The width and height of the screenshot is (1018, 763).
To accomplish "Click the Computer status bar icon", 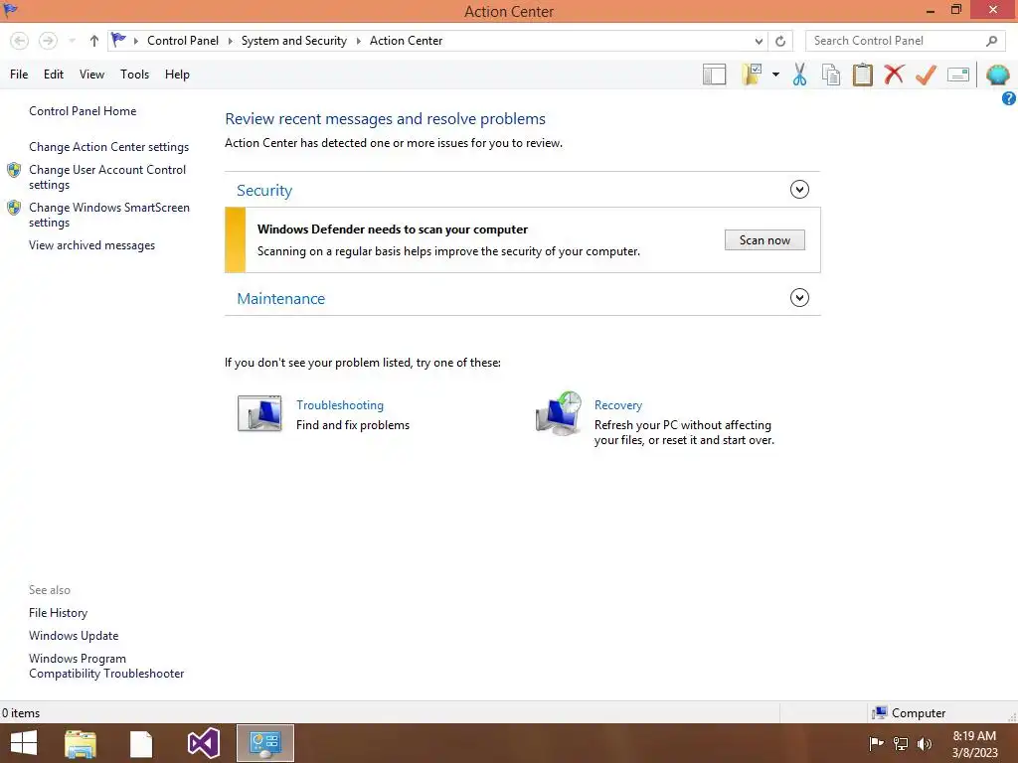I will coord(880,713).
